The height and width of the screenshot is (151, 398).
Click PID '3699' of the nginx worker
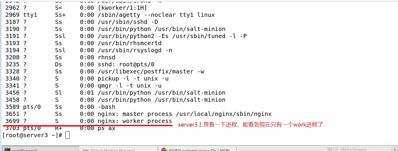pyautogui.click(x=12, y=121)
